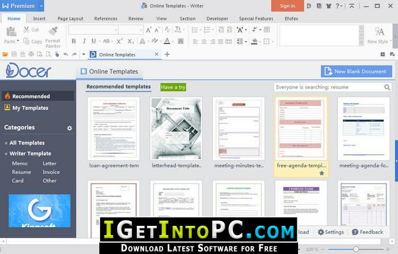Click the grow font size icon

point(149,30)
